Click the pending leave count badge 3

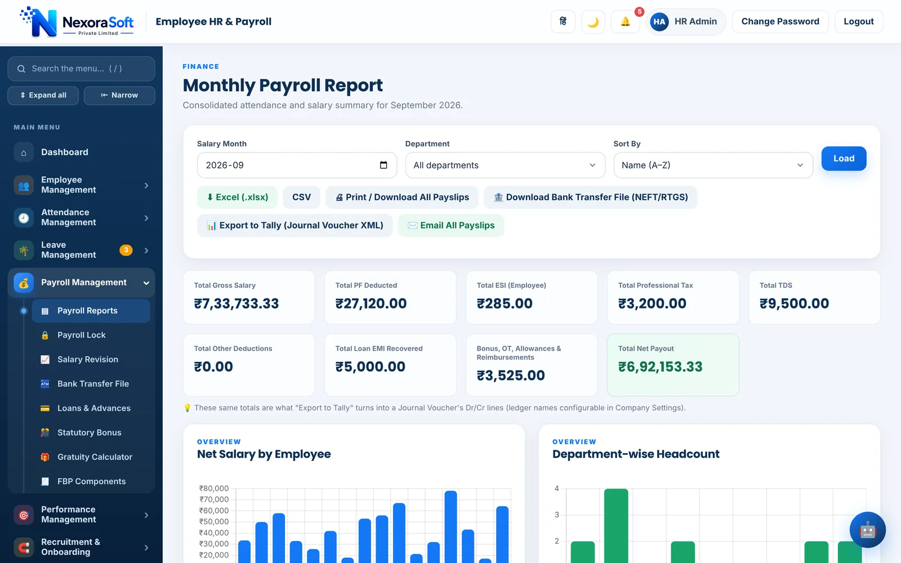tap(126, 250)
